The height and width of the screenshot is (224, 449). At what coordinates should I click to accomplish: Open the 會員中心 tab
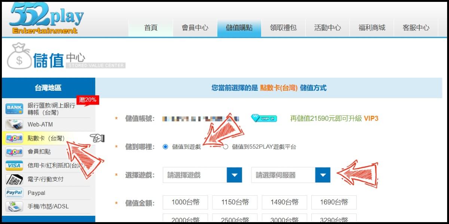tap(195, 28)
